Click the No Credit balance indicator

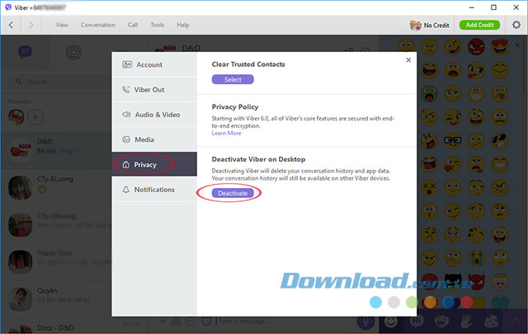pos(429,25)
